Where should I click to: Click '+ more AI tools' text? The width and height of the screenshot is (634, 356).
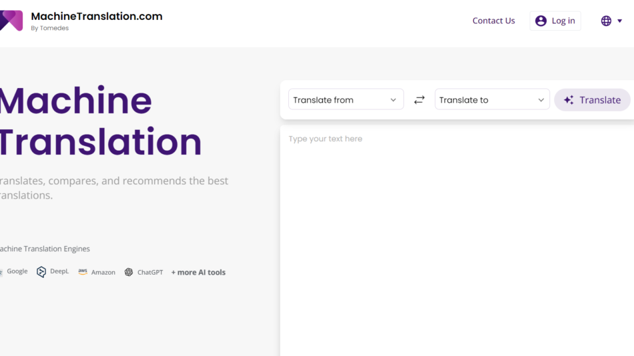pos(198,273)
